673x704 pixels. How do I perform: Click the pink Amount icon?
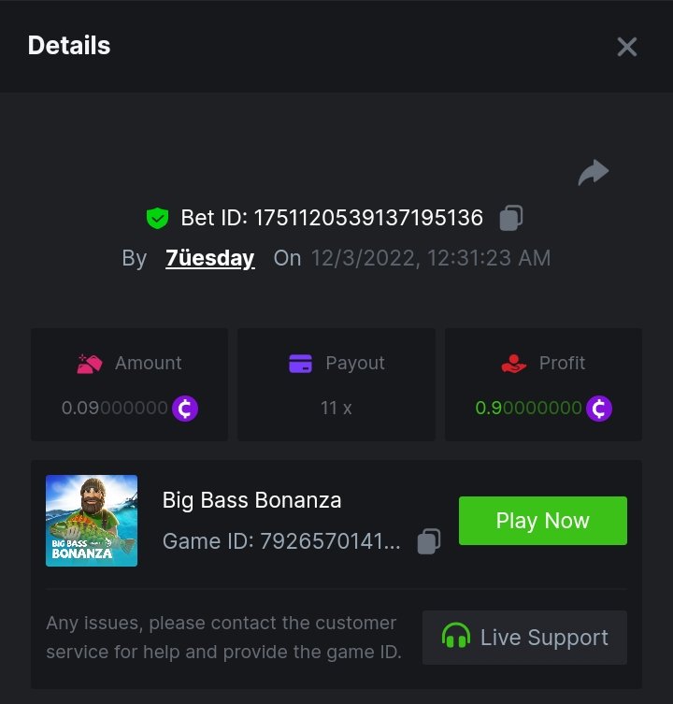pos(90,364)
